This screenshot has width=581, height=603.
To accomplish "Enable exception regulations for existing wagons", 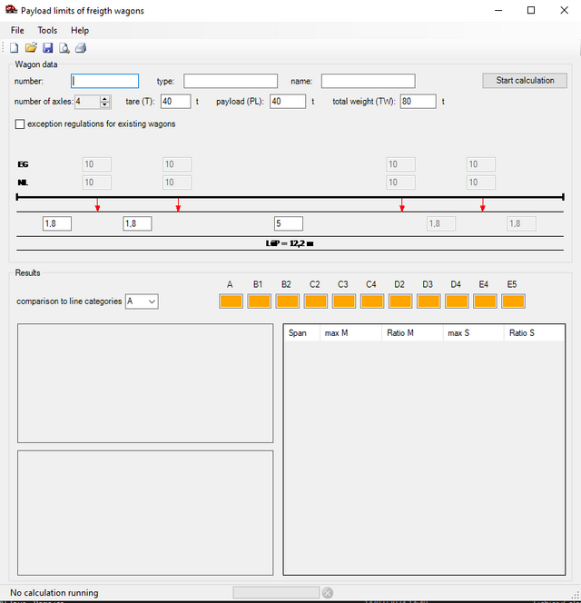I will click(21, 124).
